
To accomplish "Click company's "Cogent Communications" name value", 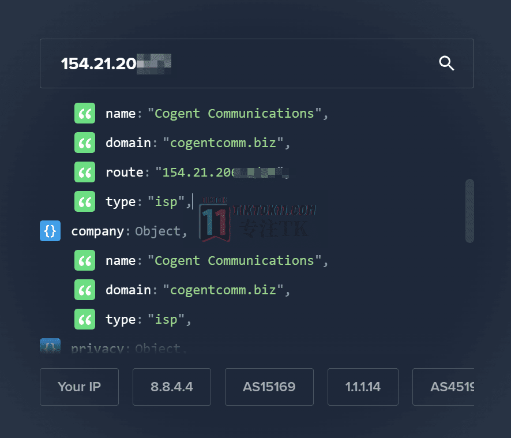I will [x=234, y=261].
